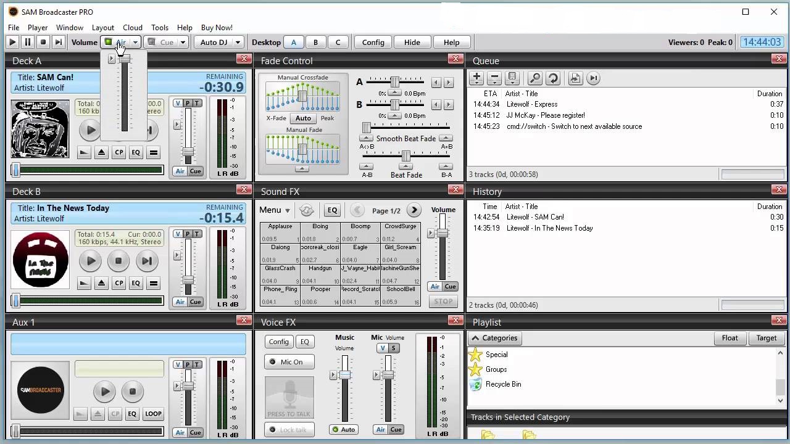Image resolution: width=790 pixels, height=444 pixels.
Task: Click the Next track button in the main toolbar
Action: pyautogui.click(x=59, y=42)
